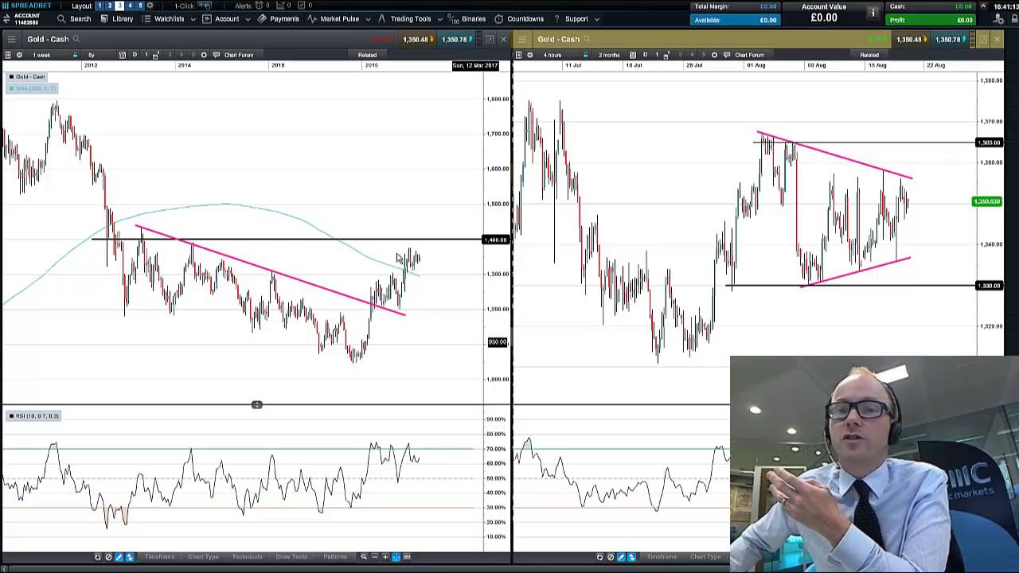
Task: Click Related button on right chart
Action: (869, 55)
